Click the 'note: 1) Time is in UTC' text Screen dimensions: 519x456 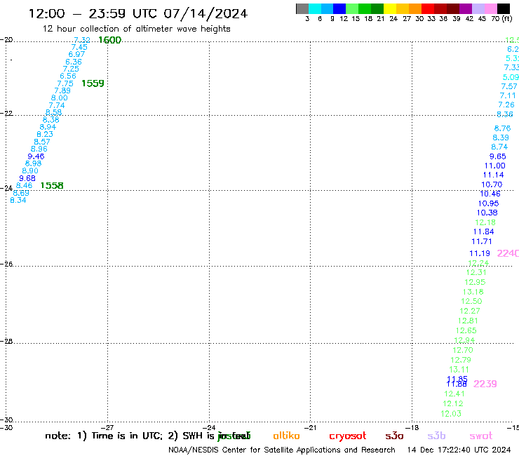(104, 436)
